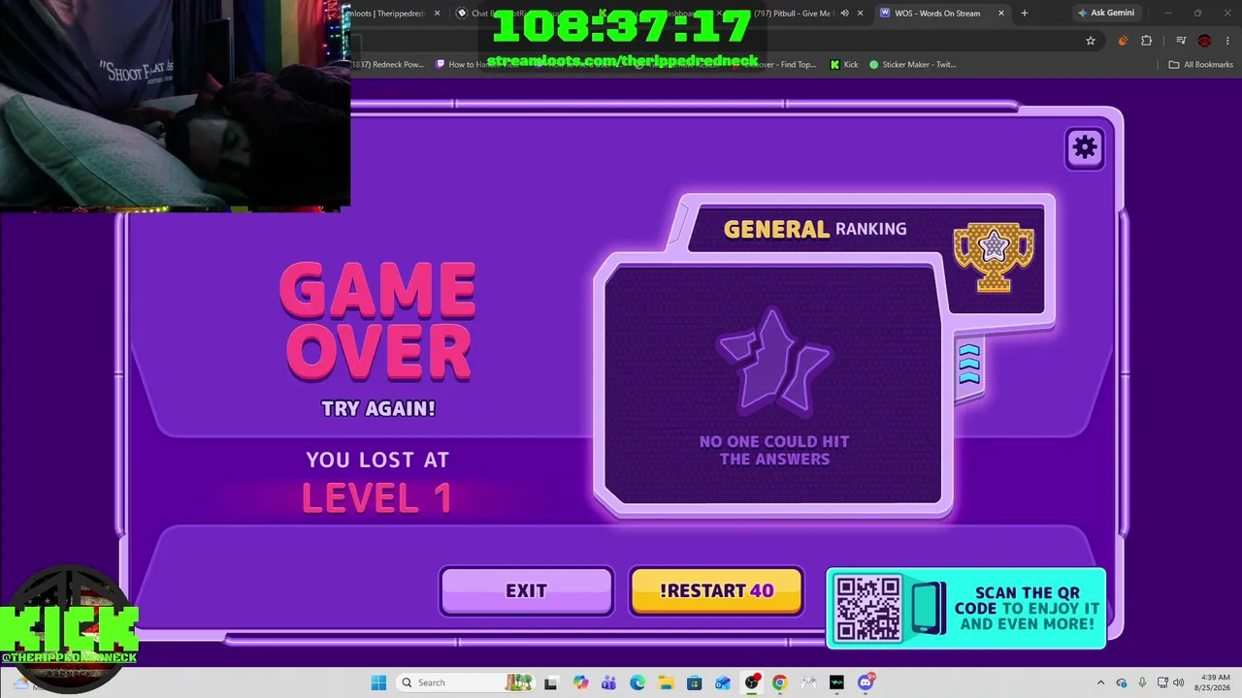Mute the Pitbull tab audio icon
The image size is (1242, 698).
pos(844,14)
